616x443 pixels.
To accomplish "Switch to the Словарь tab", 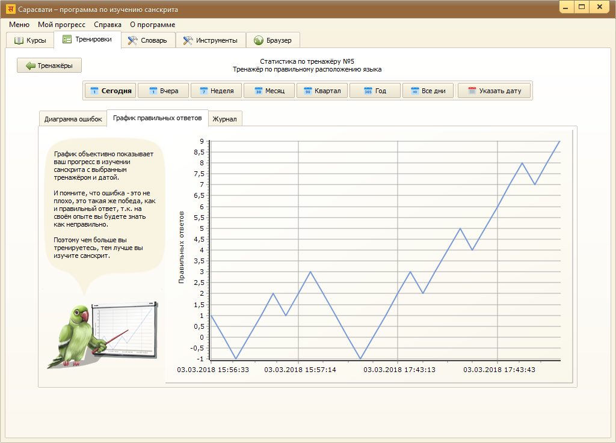I will 148,40.
